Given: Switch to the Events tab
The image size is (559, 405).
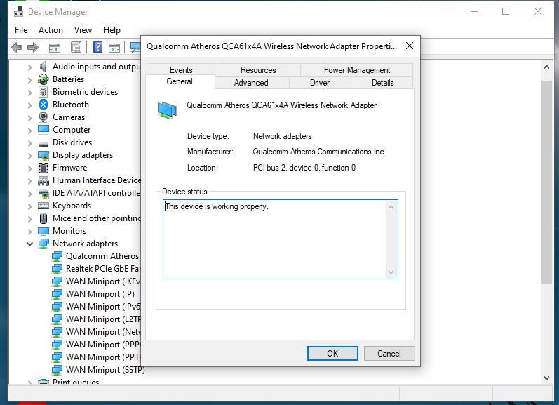Looking at the screenshot, I should coord(181,70).
